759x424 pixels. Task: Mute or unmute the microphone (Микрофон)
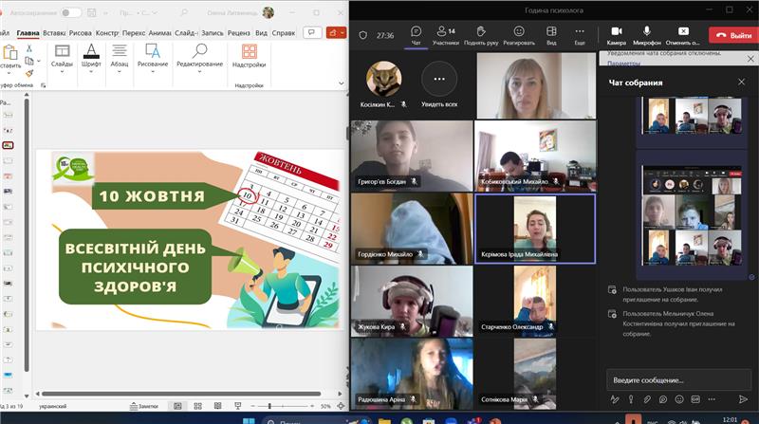647,34
